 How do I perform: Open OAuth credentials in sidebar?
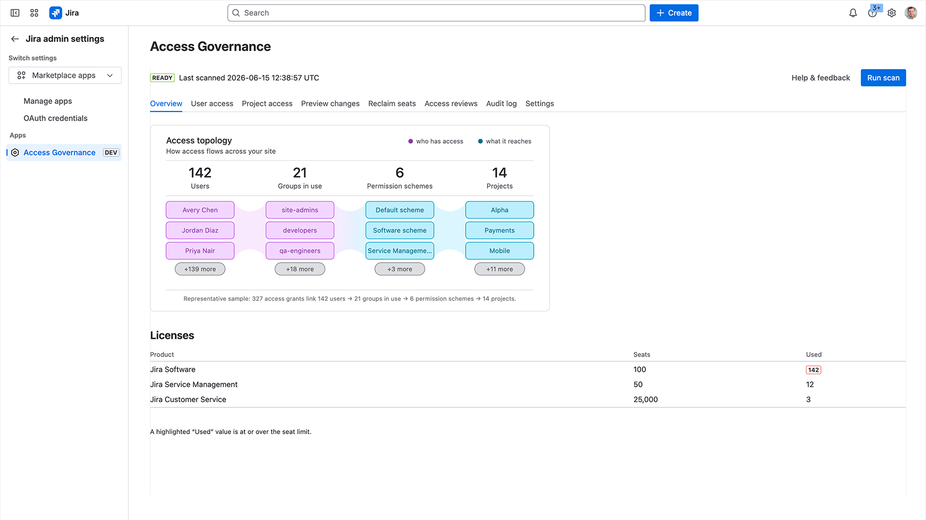click(x=55, y=118)
